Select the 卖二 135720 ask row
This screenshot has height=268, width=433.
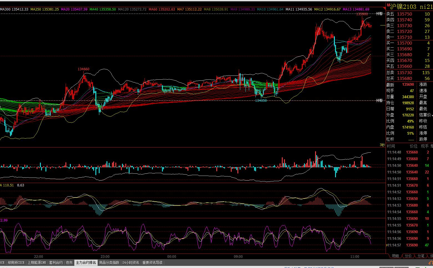click(409, 31)
